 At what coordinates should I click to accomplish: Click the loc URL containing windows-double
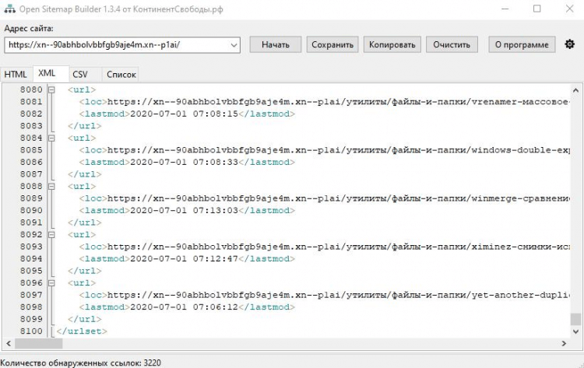click(x=338, y=150)
